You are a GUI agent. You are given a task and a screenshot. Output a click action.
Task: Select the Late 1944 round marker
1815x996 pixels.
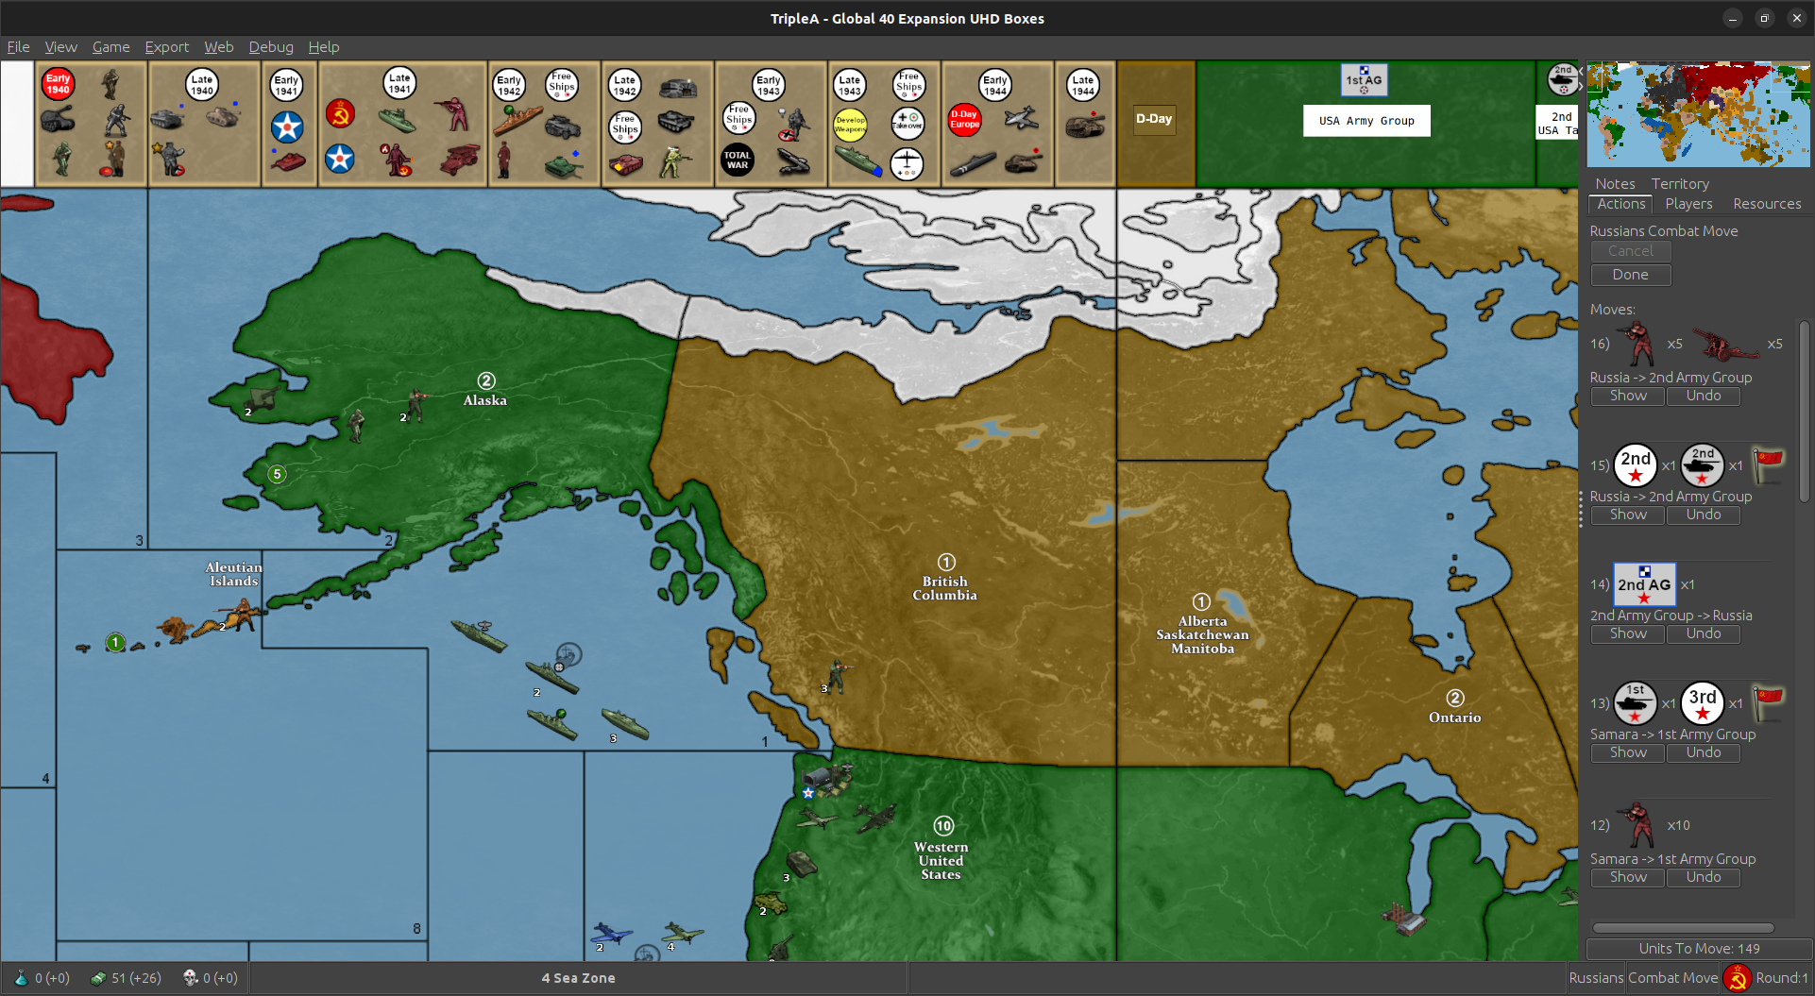pos(1083,85)
